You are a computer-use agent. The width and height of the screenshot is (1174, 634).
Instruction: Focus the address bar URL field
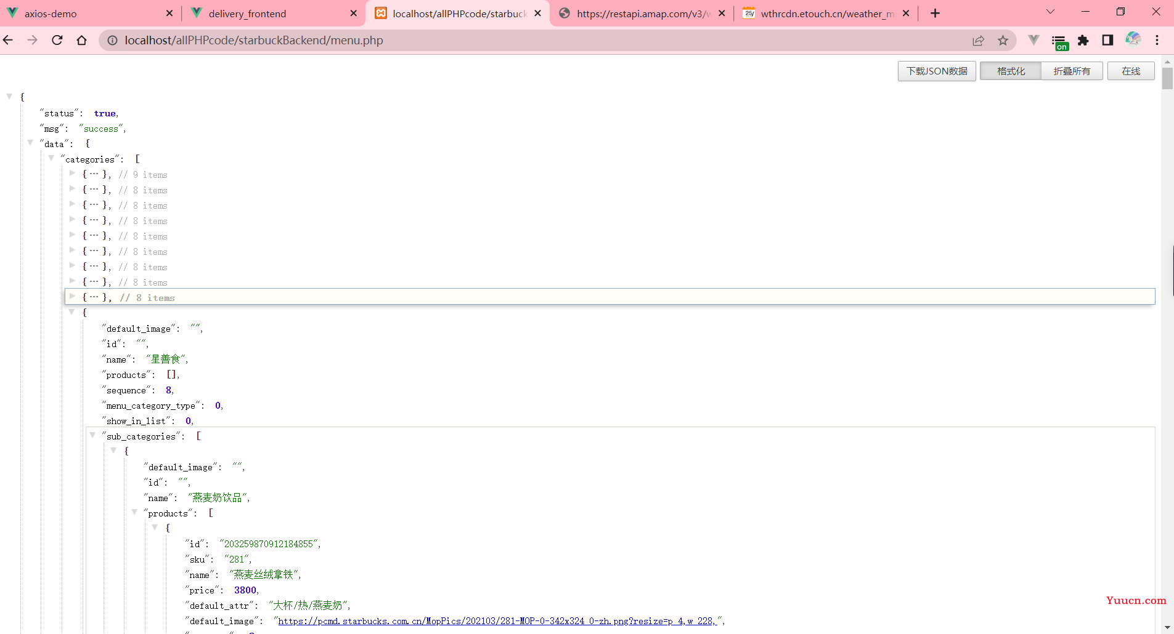542,40
